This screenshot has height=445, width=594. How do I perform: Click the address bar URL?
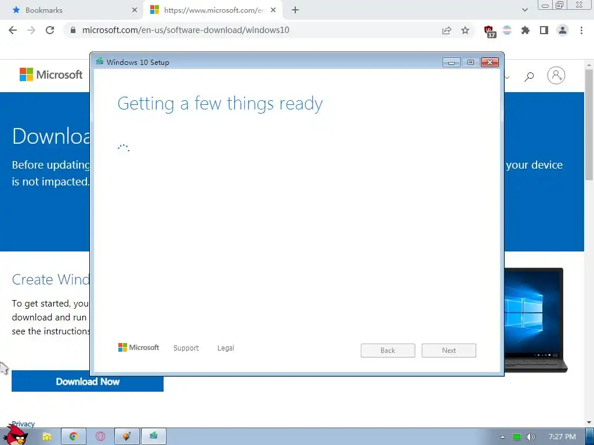[186, 30]
